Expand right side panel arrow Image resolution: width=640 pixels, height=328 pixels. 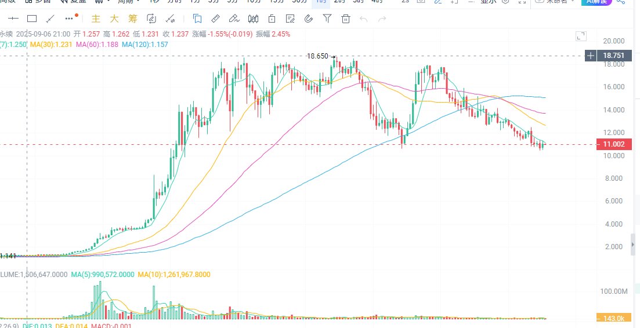633,245
